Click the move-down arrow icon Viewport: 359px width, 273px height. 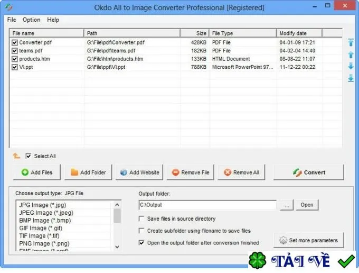351,67
